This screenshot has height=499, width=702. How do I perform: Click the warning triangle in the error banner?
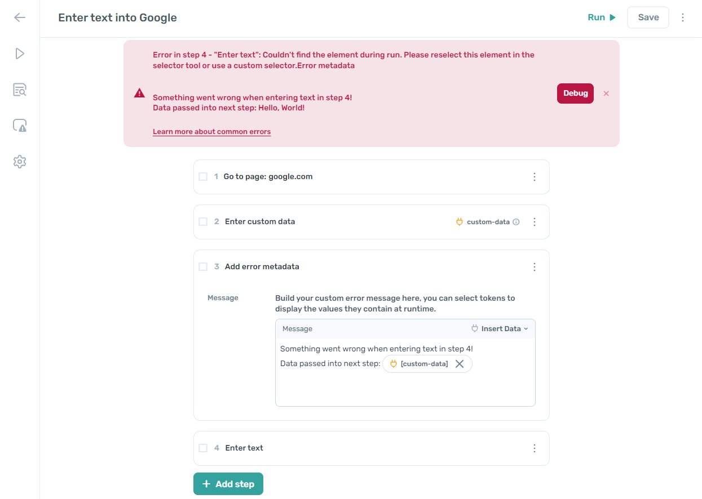[139, 93]
